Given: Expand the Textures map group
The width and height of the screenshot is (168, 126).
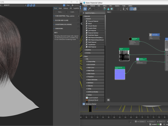Looking at the screenshot, I should [87, 86].
